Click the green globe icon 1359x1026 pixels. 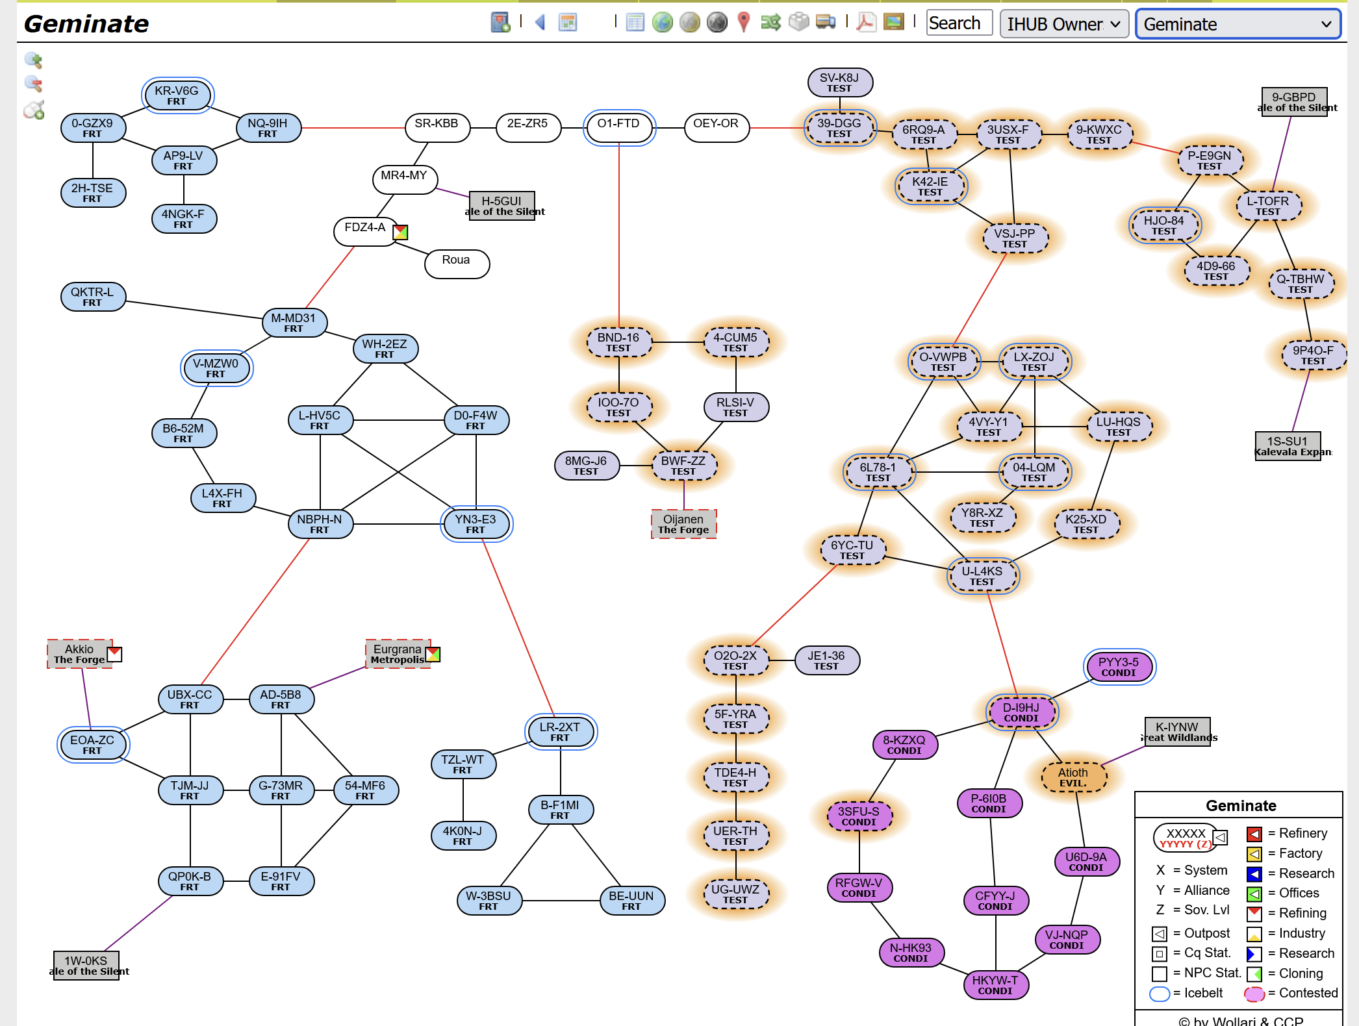click(x=662, y=23)
